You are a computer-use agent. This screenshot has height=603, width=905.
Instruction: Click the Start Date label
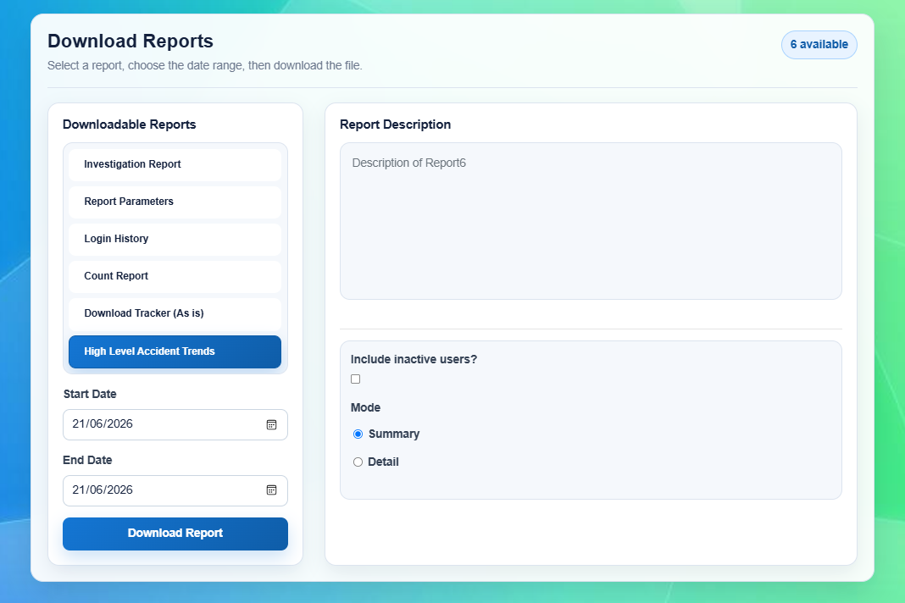[x=90, y=394]
